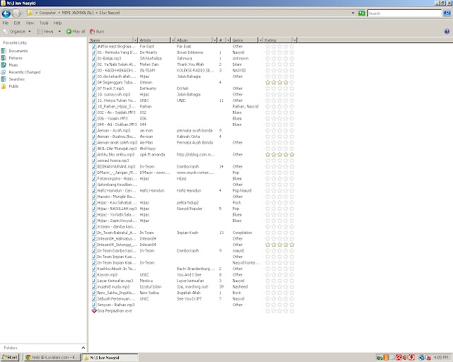Select the file BISIKAN NURANI.mp3

[116, 167]
